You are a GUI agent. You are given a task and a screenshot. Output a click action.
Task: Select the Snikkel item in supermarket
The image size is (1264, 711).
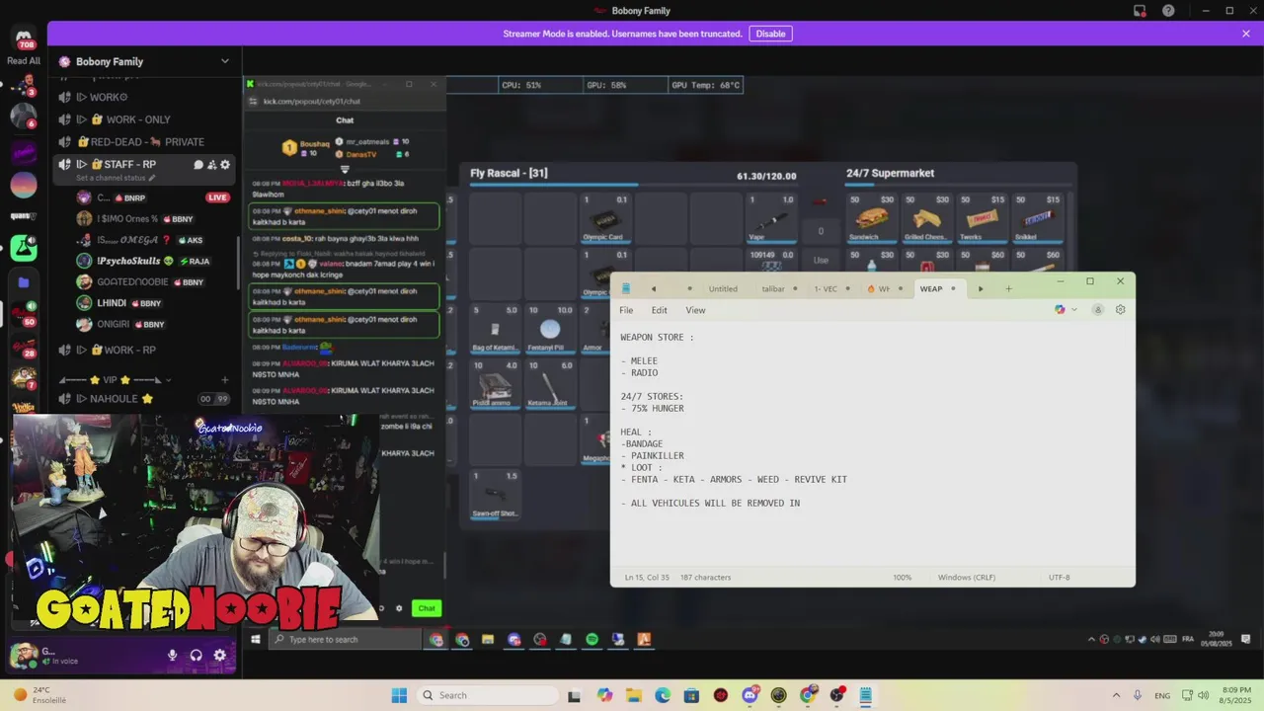(1038, 218)
